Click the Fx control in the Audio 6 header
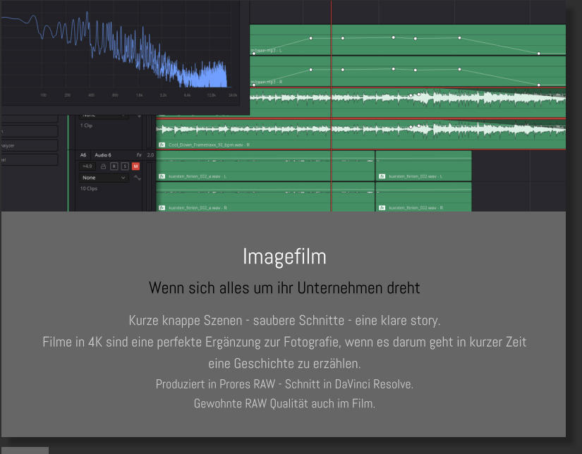Screen dimensions: 582x454 (139, 154)
